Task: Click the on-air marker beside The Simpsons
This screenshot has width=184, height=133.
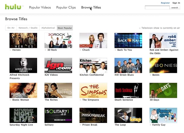Action: click(80, 100)
